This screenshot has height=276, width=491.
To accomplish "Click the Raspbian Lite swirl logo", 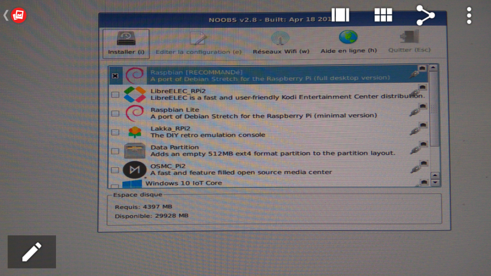I will pos(135,113).
